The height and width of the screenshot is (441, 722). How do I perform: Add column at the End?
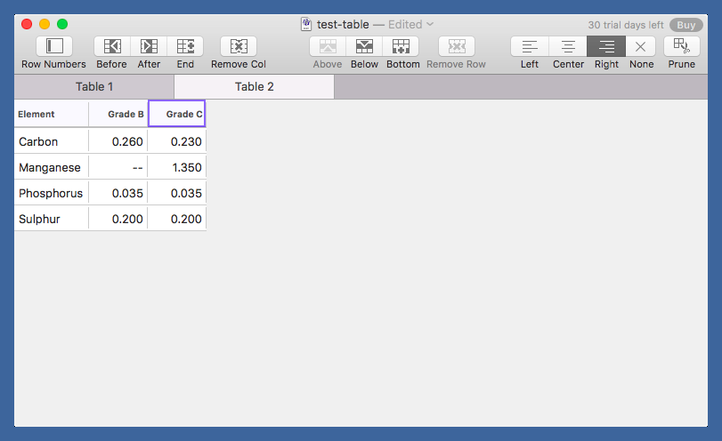pyautogui.click(x=185, y=46)
